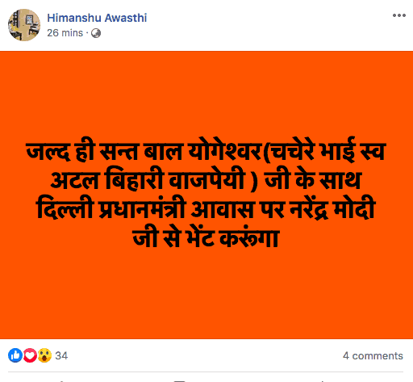
Task: Open the Himanshu Awasthi profile name link
Action: click(x=97, y=18)
